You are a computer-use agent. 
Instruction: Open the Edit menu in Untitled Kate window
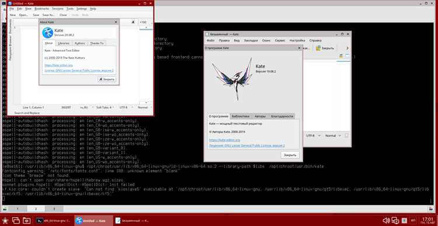(x=19, y=9)
